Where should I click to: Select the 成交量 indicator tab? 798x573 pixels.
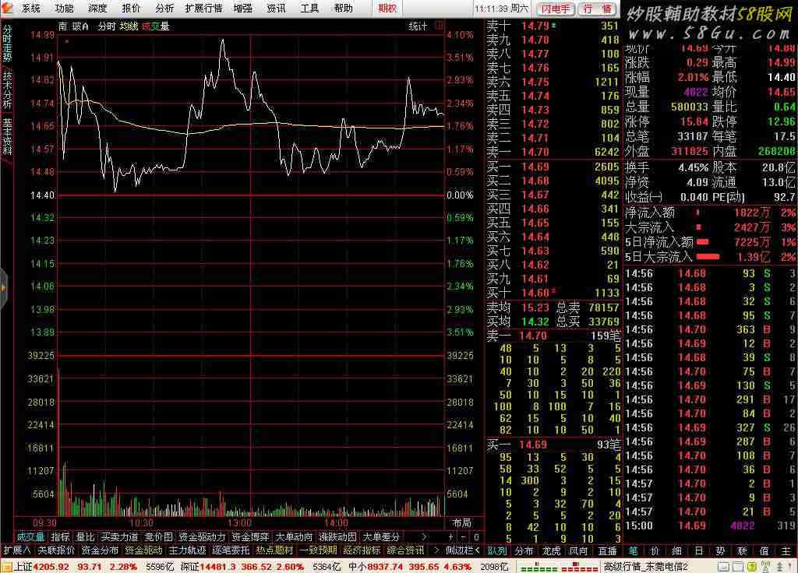pos(30,537)
